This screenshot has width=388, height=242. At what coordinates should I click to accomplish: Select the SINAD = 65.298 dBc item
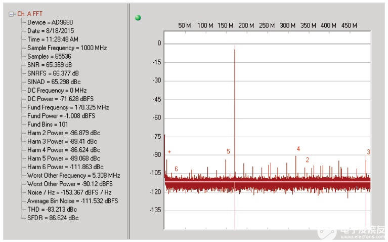[54, 82]
